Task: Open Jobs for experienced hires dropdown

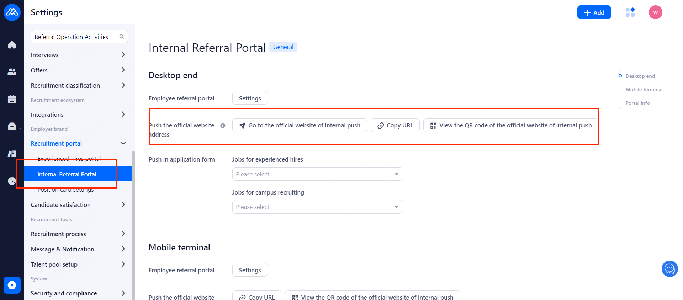Action: point(317,174)
